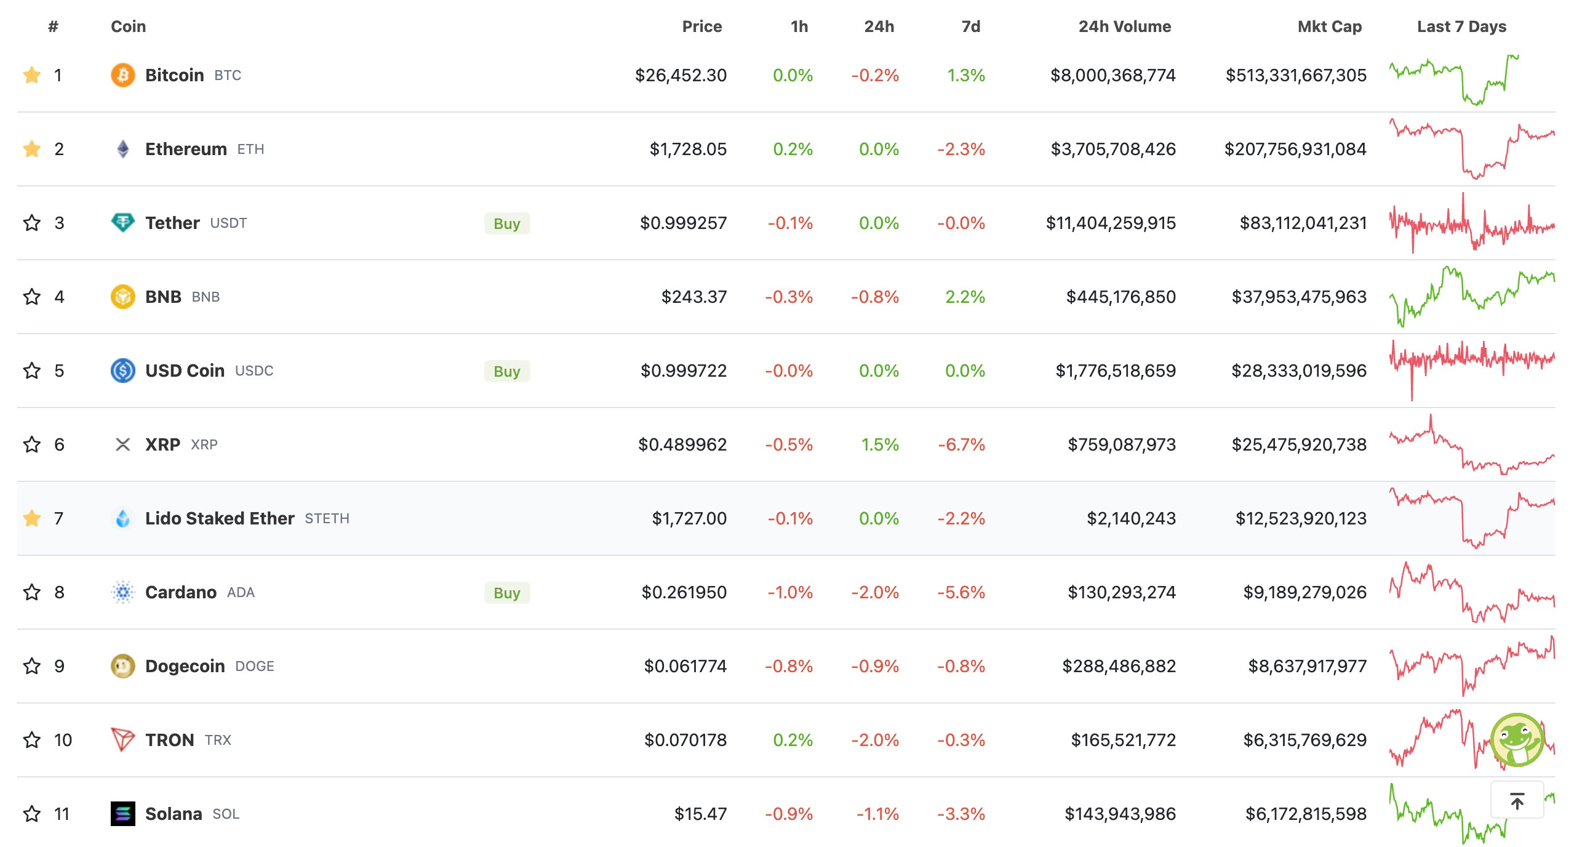Open the CoinGecko gecko mascot widget
1574x847 pixels.
(x=1517, y=740)
